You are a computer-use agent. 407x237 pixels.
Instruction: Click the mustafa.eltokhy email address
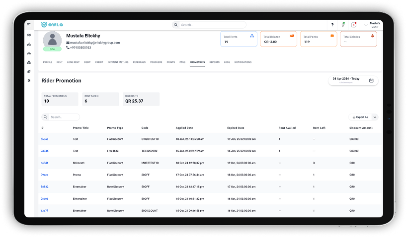coord(95,43)
